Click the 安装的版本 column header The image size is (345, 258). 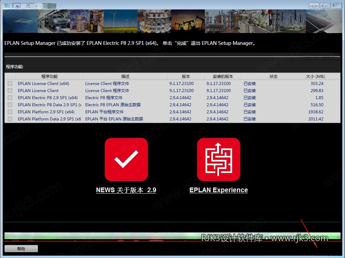223,77
